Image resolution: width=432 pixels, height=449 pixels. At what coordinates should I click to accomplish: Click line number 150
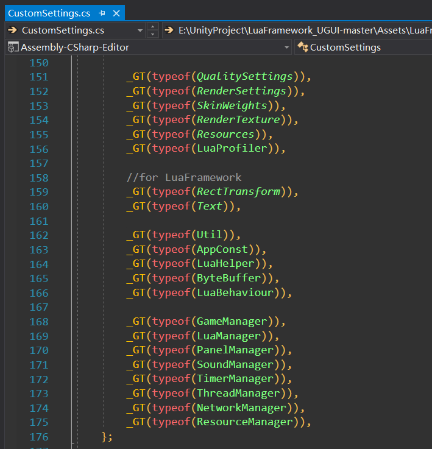pyautogui.click(x=39, y=63)
